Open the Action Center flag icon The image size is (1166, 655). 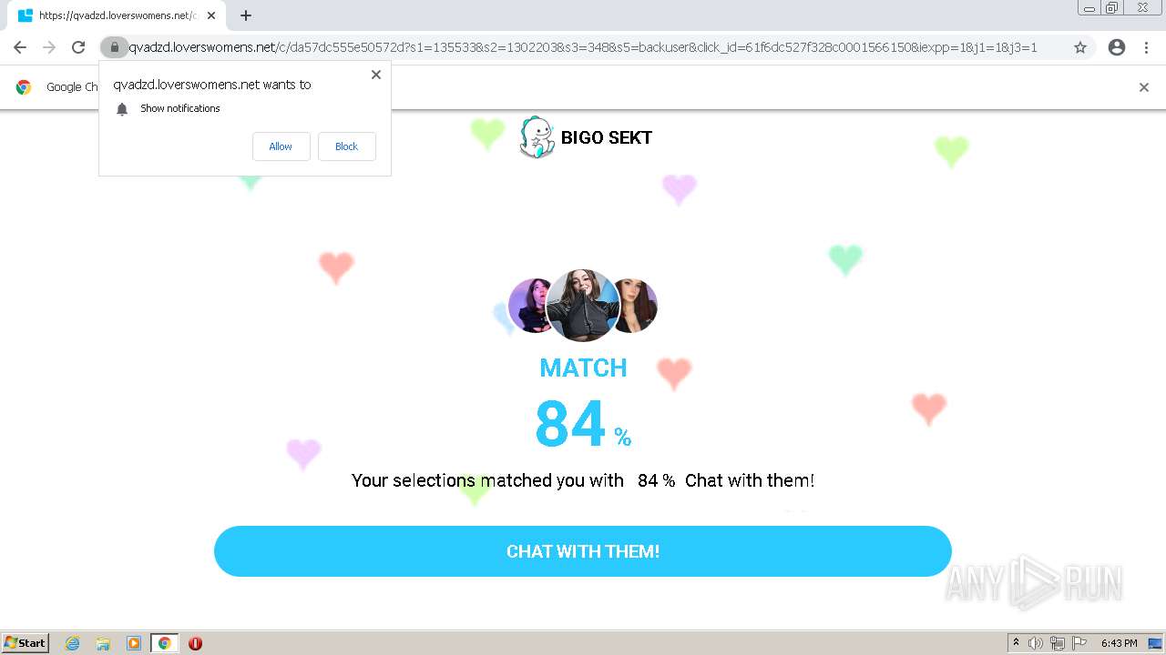pyautogui.click(x=1079, y=643)
